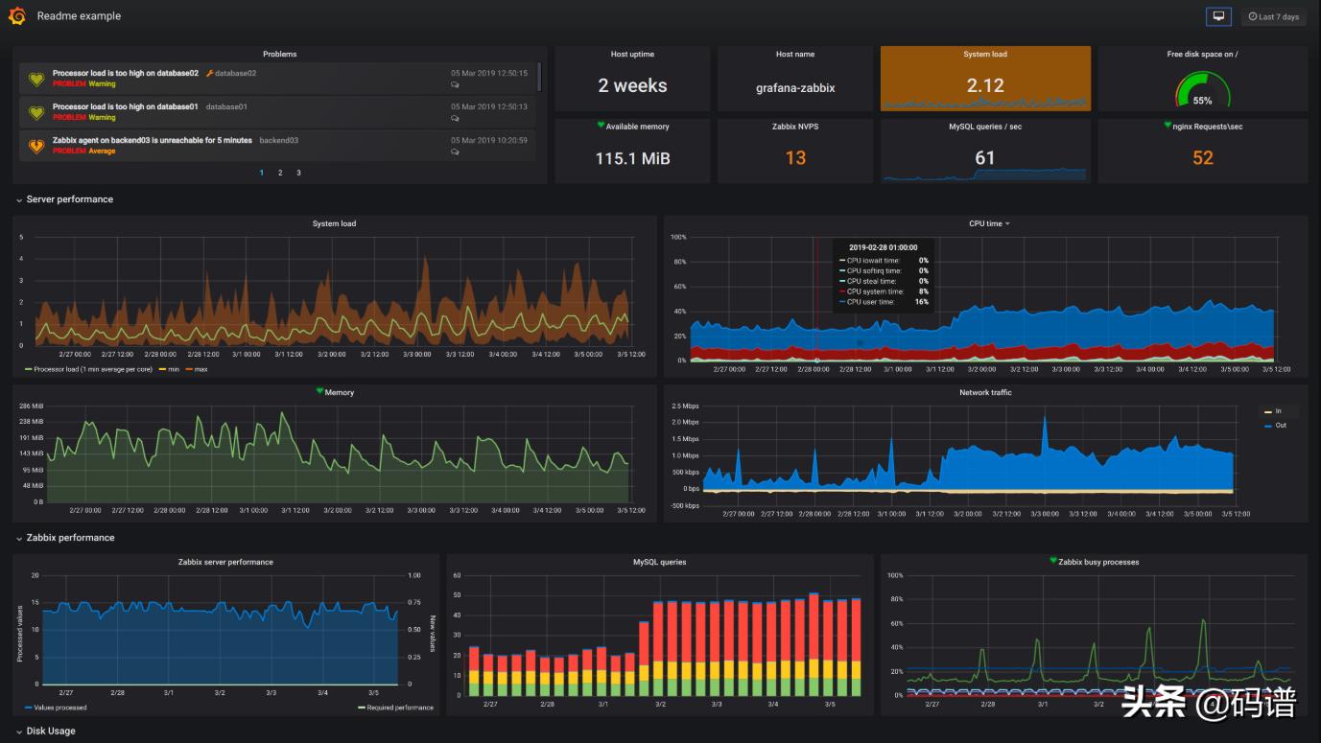This screenshot has width=1321, height=743.
Task: Open the CPU time panel title menu
Action: [988, 223]
